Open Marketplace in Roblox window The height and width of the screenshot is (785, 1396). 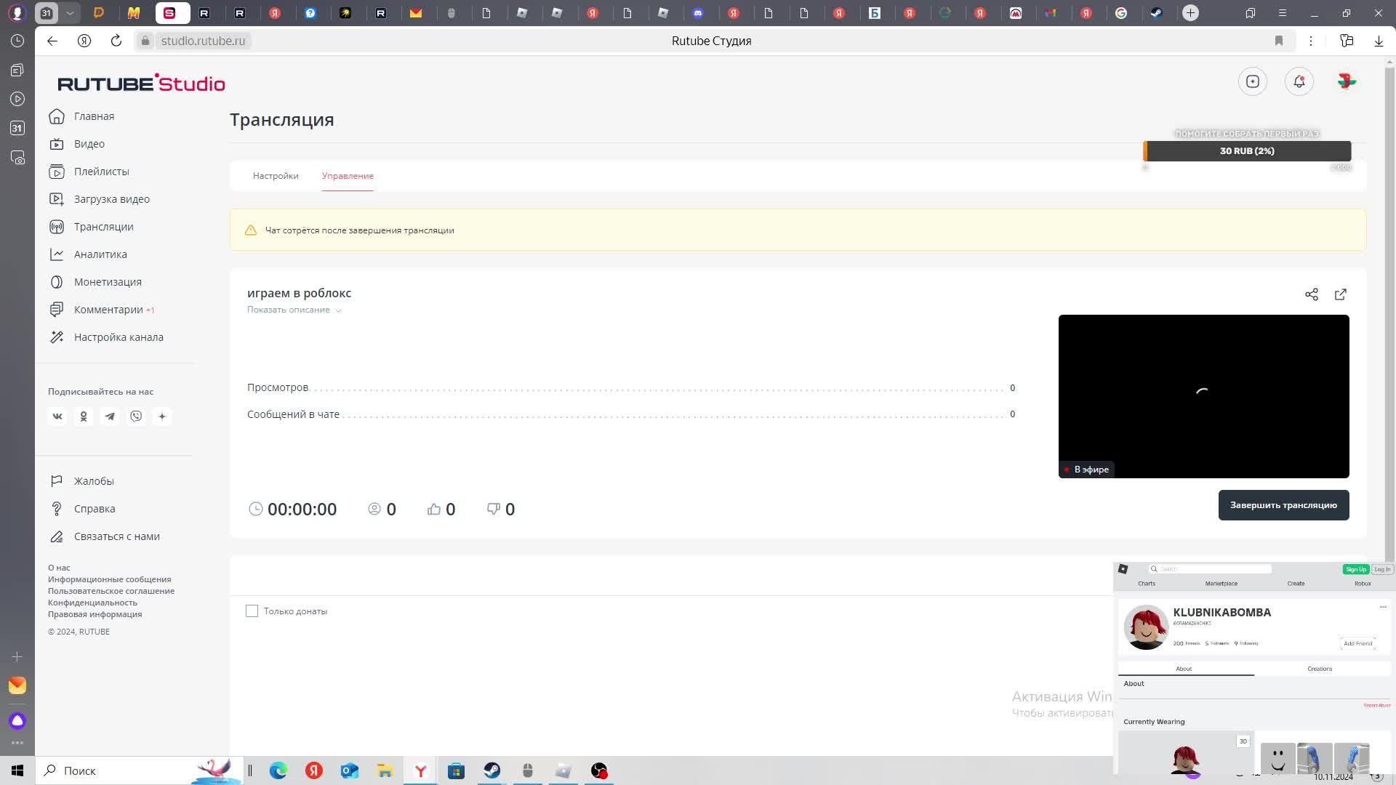click(1221, 584)
